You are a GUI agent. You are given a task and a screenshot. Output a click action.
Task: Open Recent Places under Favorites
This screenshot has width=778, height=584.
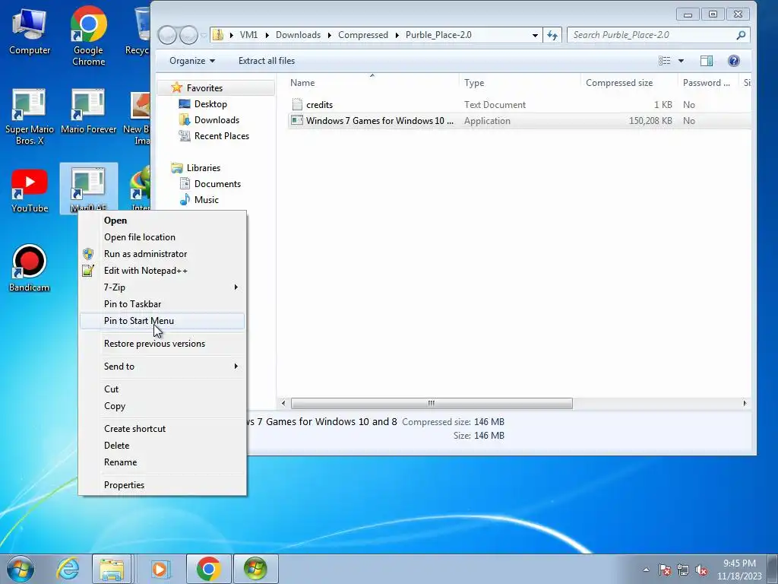tap(214, 135)
